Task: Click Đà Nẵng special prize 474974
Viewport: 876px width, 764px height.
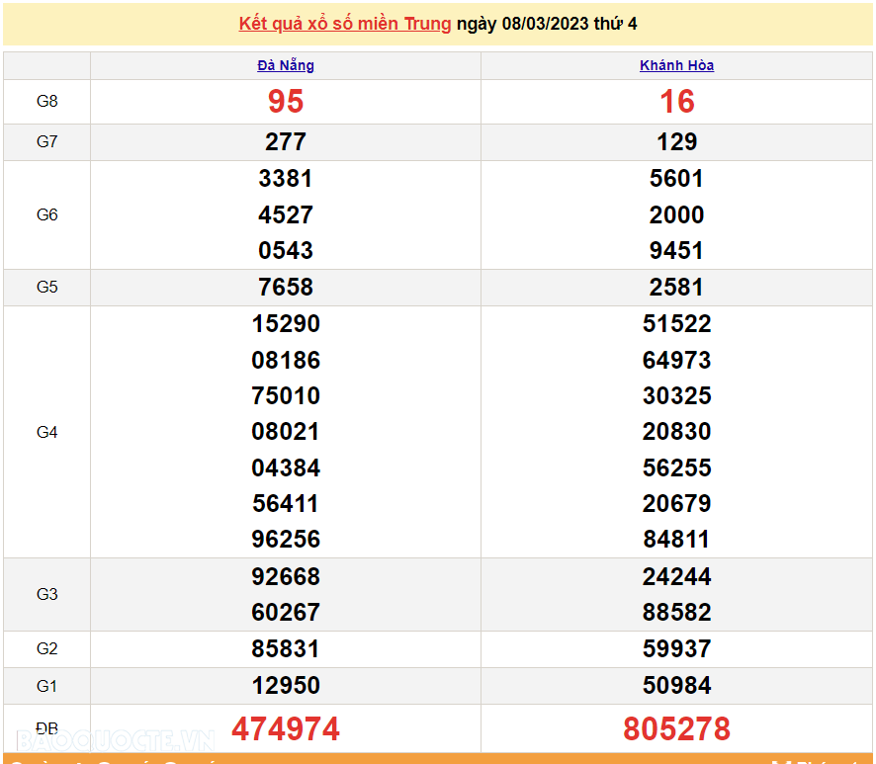Action: [286, 729]
